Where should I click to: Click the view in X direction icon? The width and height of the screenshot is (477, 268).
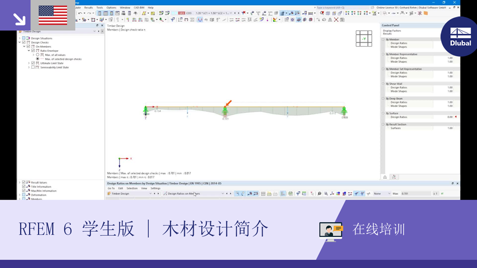tap(347, 13)
